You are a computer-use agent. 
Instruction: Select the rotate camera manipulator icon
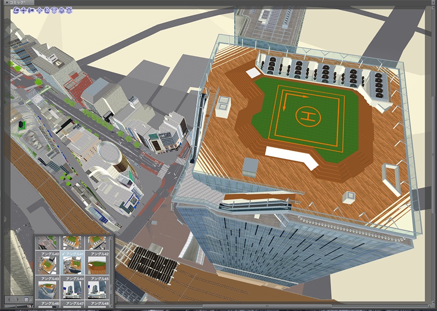click(x=16, y=10)
